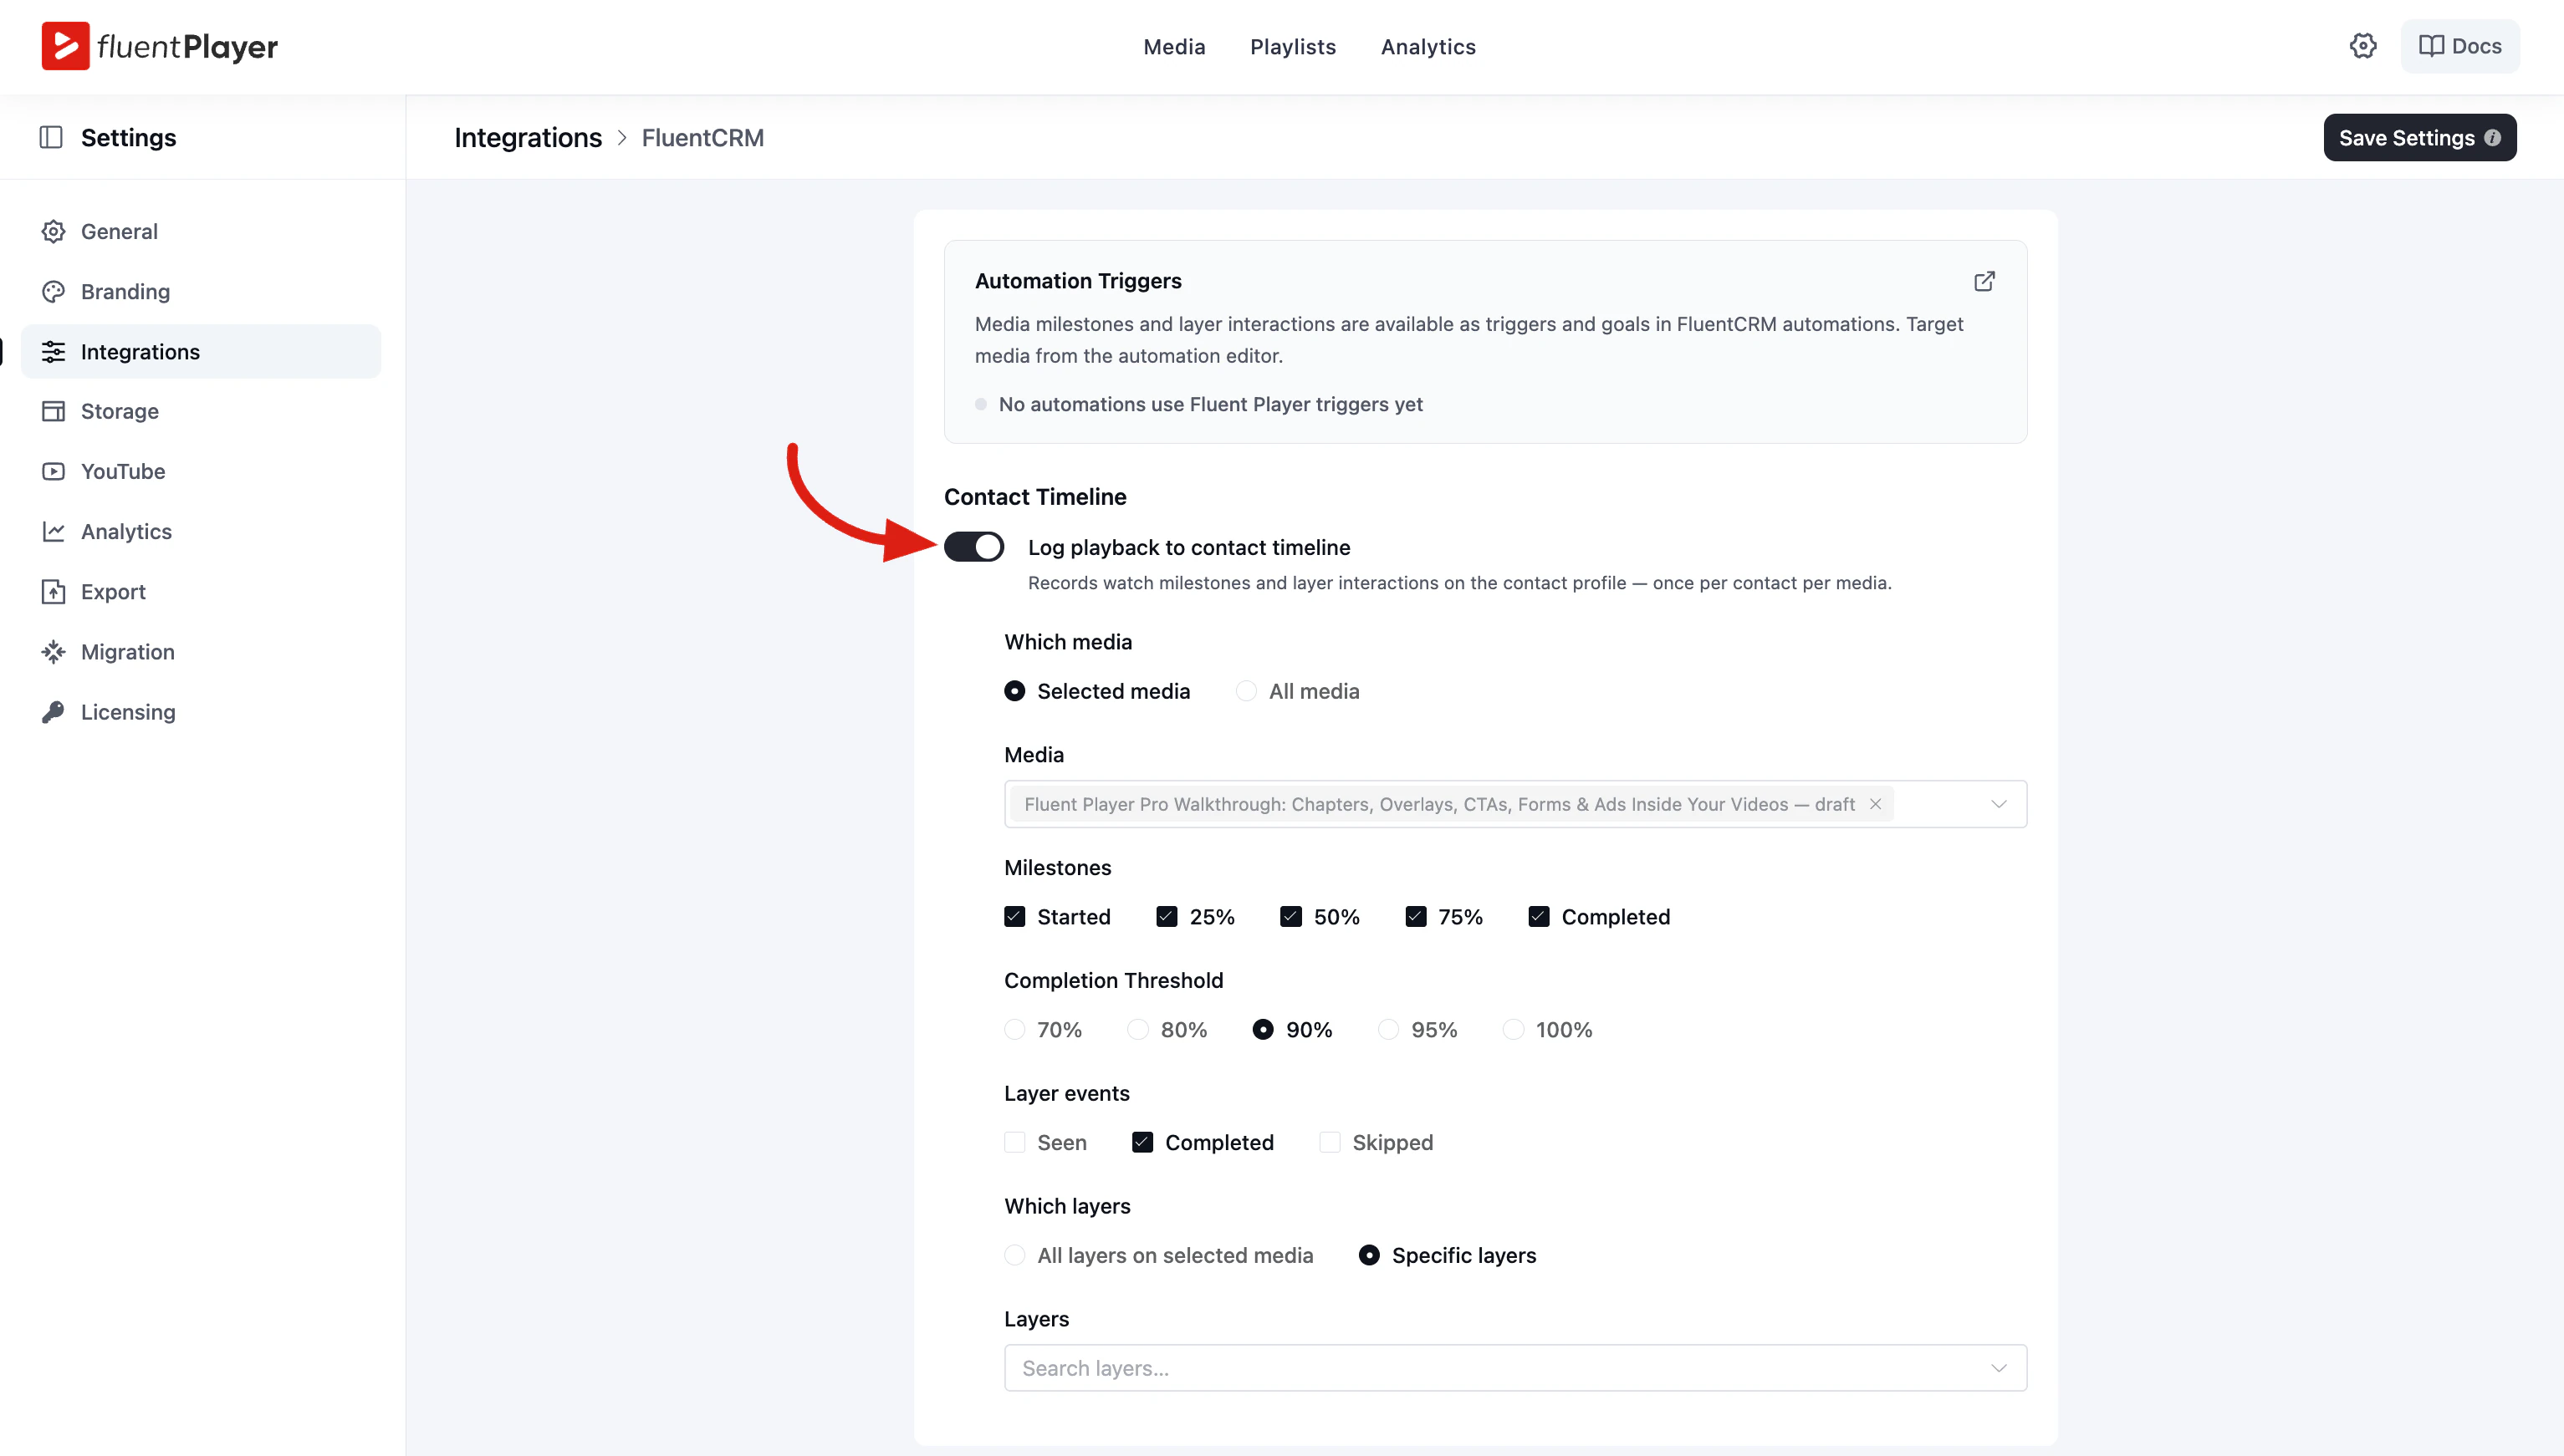
Task: Click the Integrations sliders icon
Action: 54,351
